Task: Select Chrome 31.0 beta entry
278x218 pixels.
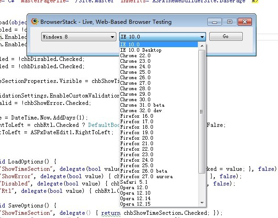Action: [x=158, y=105]
